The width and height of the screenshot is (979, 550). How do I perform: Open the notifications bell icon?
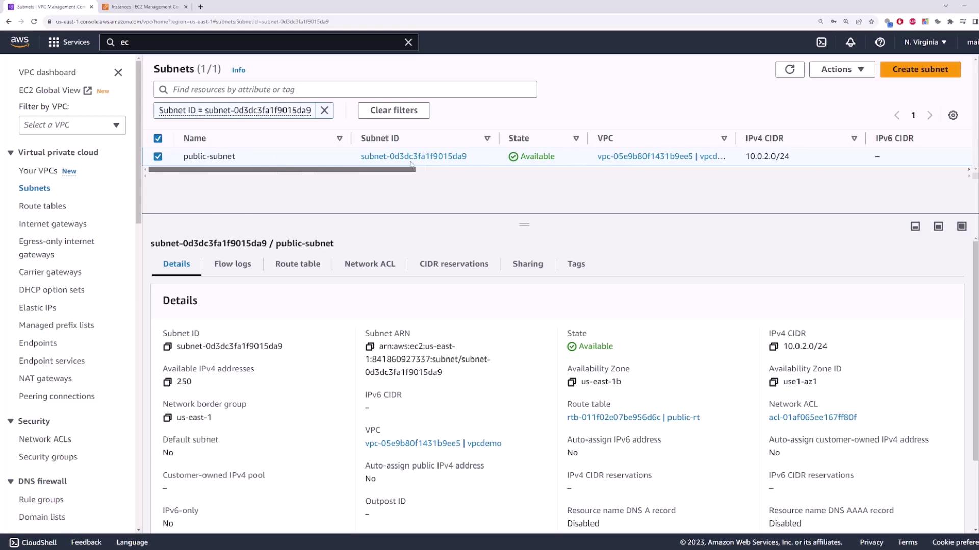tap(851, 42)
